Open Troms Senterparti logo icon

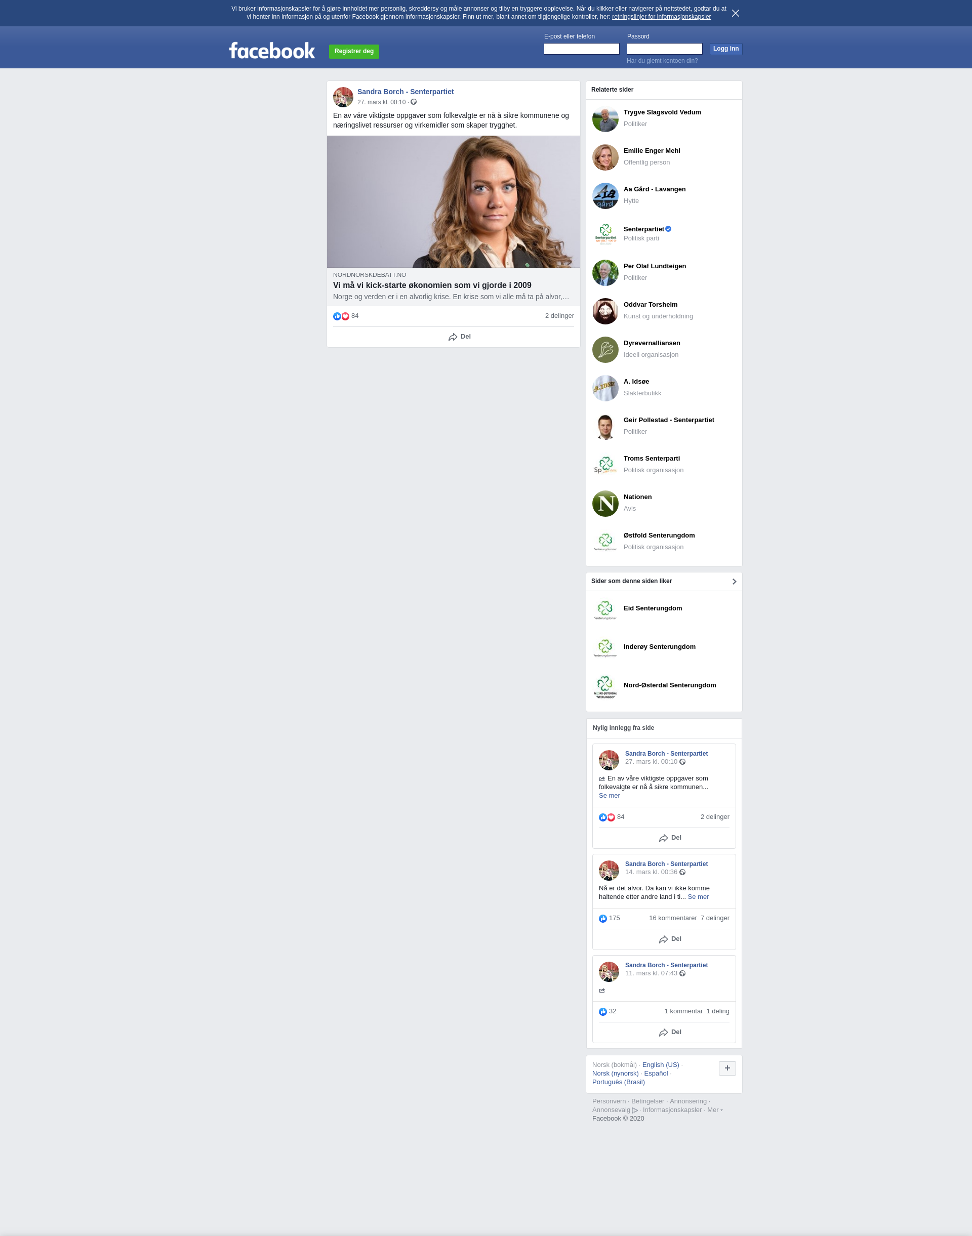tap(605, 465)
